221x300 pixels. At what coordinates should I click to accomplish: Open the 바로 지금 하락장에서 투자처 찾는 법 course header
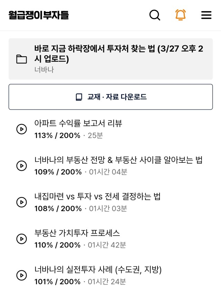[110, 59]
